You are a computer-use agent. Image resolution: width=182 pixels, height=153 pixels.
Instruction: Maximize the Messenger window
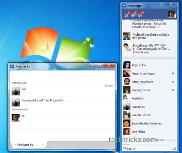161,5
